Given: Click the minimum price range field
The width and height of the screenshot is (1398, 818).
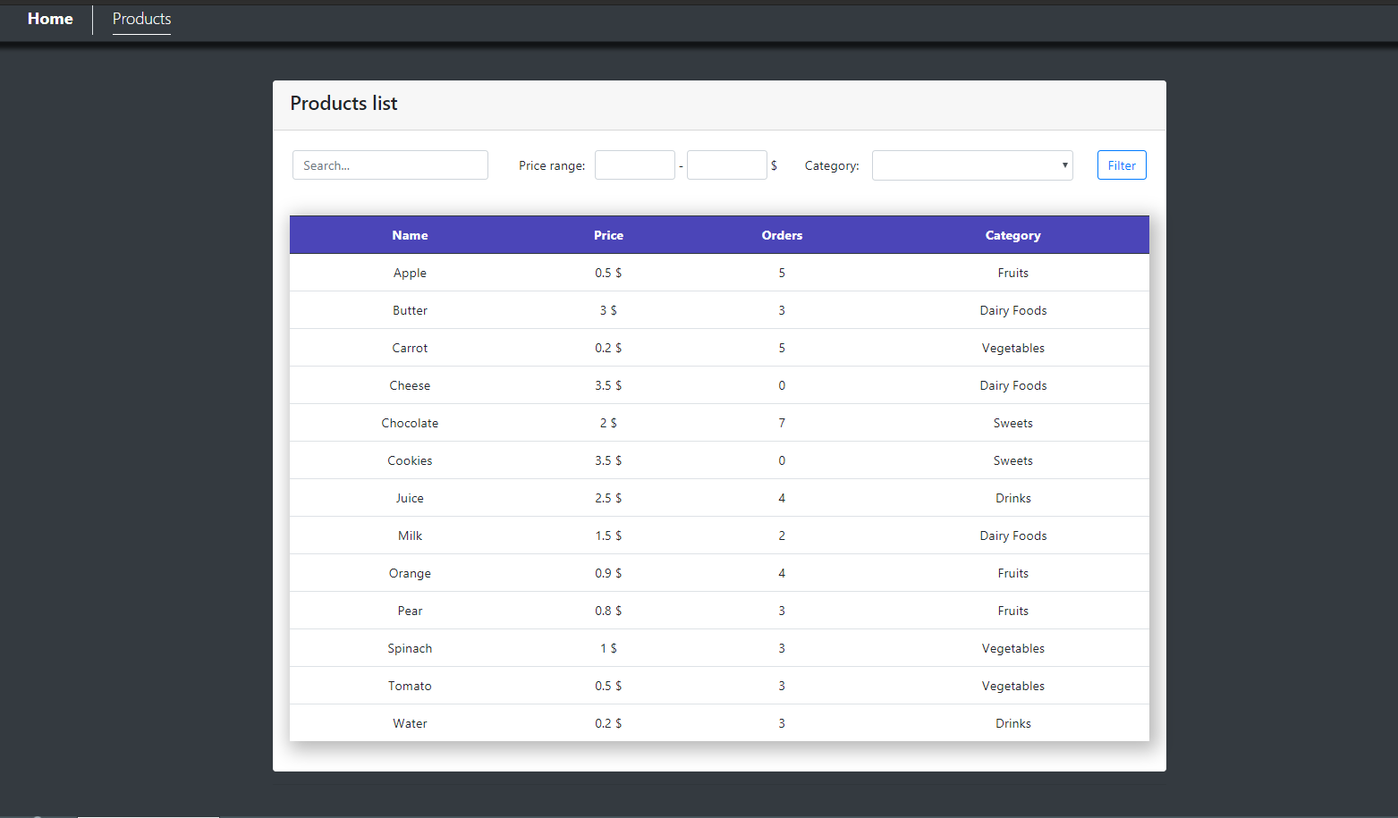Looking at the screenshot, I should [x=635, y=164].
